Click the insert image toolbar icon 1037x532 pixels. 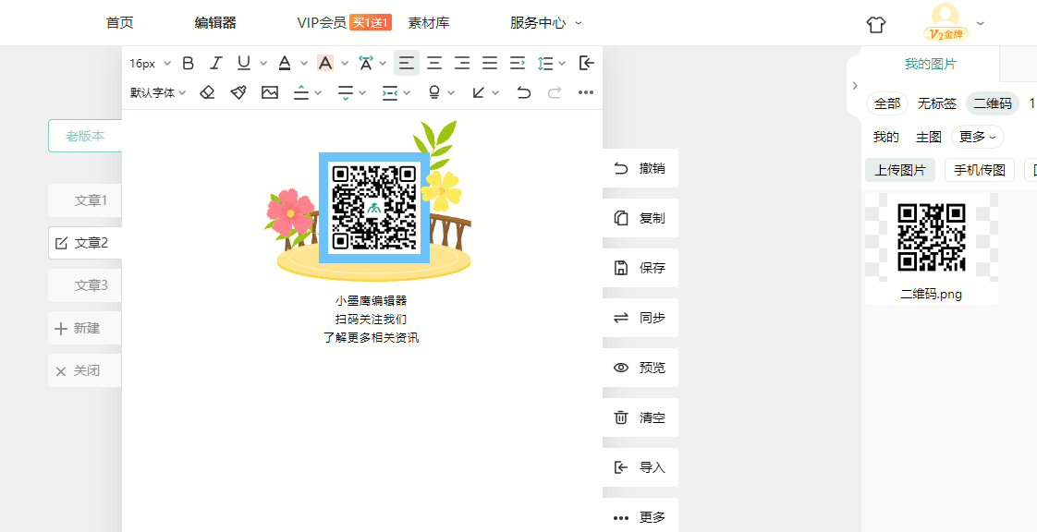click(270, 92)
